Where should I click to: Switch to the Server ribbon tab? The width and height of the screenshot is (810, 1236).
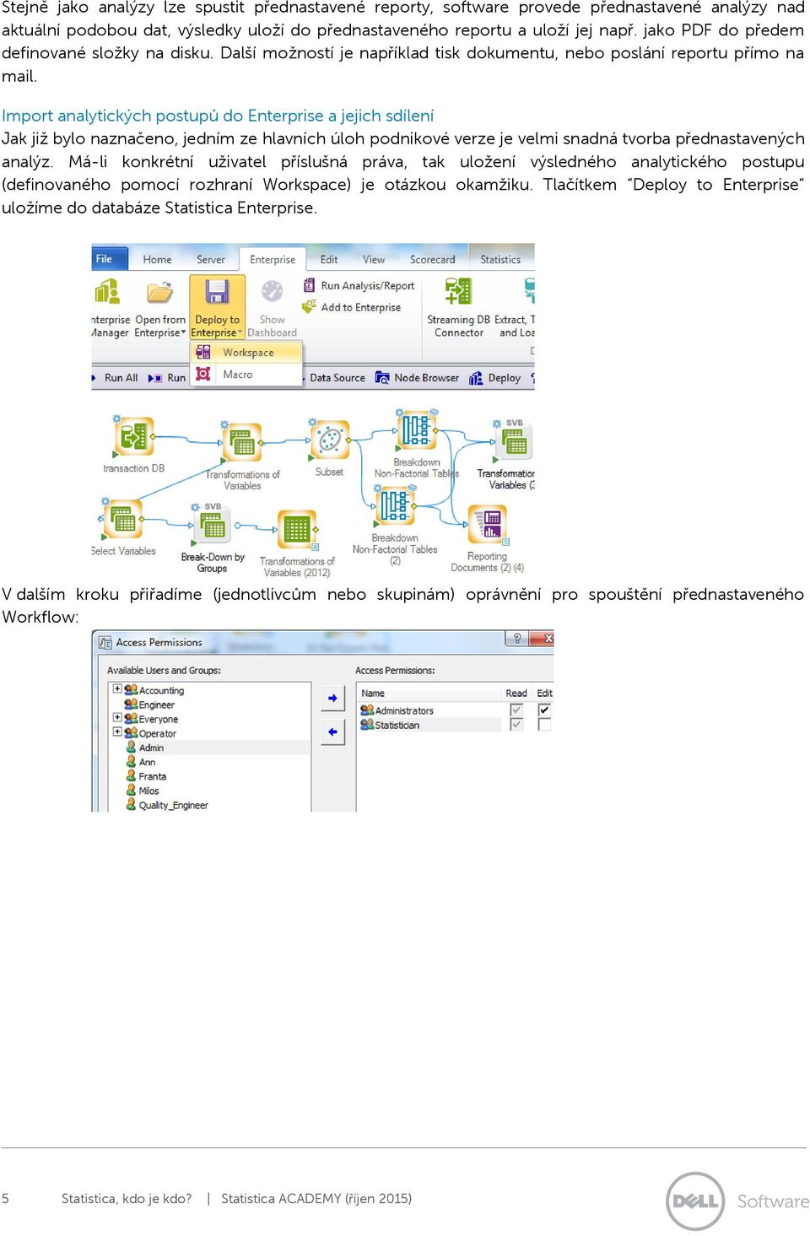211,260
